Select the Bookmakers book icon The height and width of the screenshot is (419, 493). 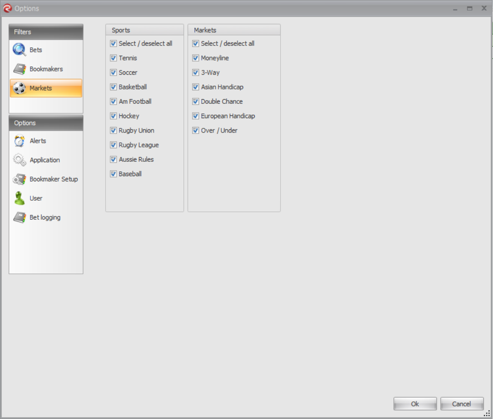(x=19, y=69)
